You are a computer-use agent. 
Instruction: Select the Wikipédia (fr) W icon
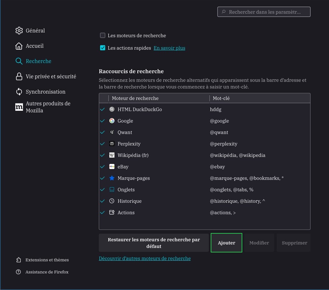112,155
